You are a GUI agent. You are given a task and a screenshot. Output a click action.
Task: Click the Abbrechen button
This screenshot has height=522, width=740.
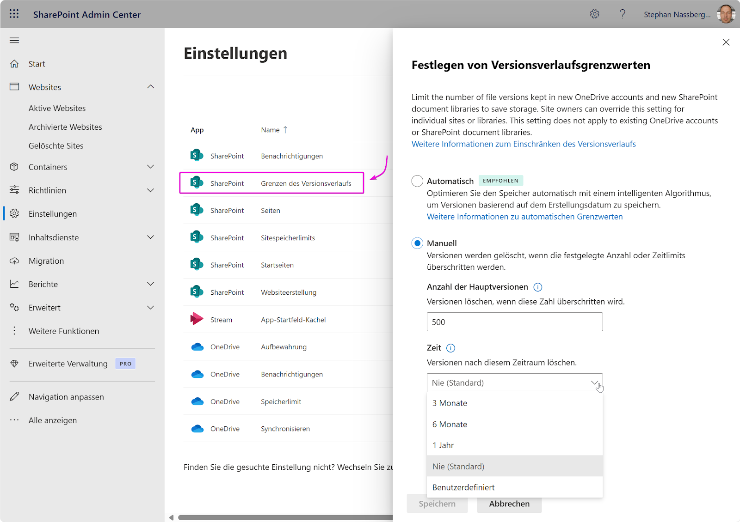tap(509, 504)
